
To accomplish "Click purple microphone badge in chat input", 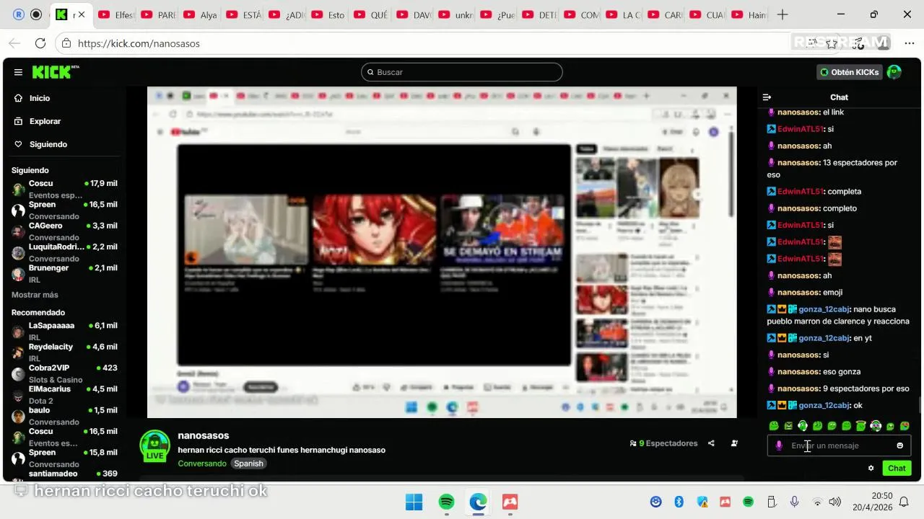I will point(778,445).
